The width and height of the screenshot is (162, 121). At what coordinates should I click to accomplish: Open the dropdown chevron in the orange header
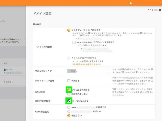pos(161,3)
